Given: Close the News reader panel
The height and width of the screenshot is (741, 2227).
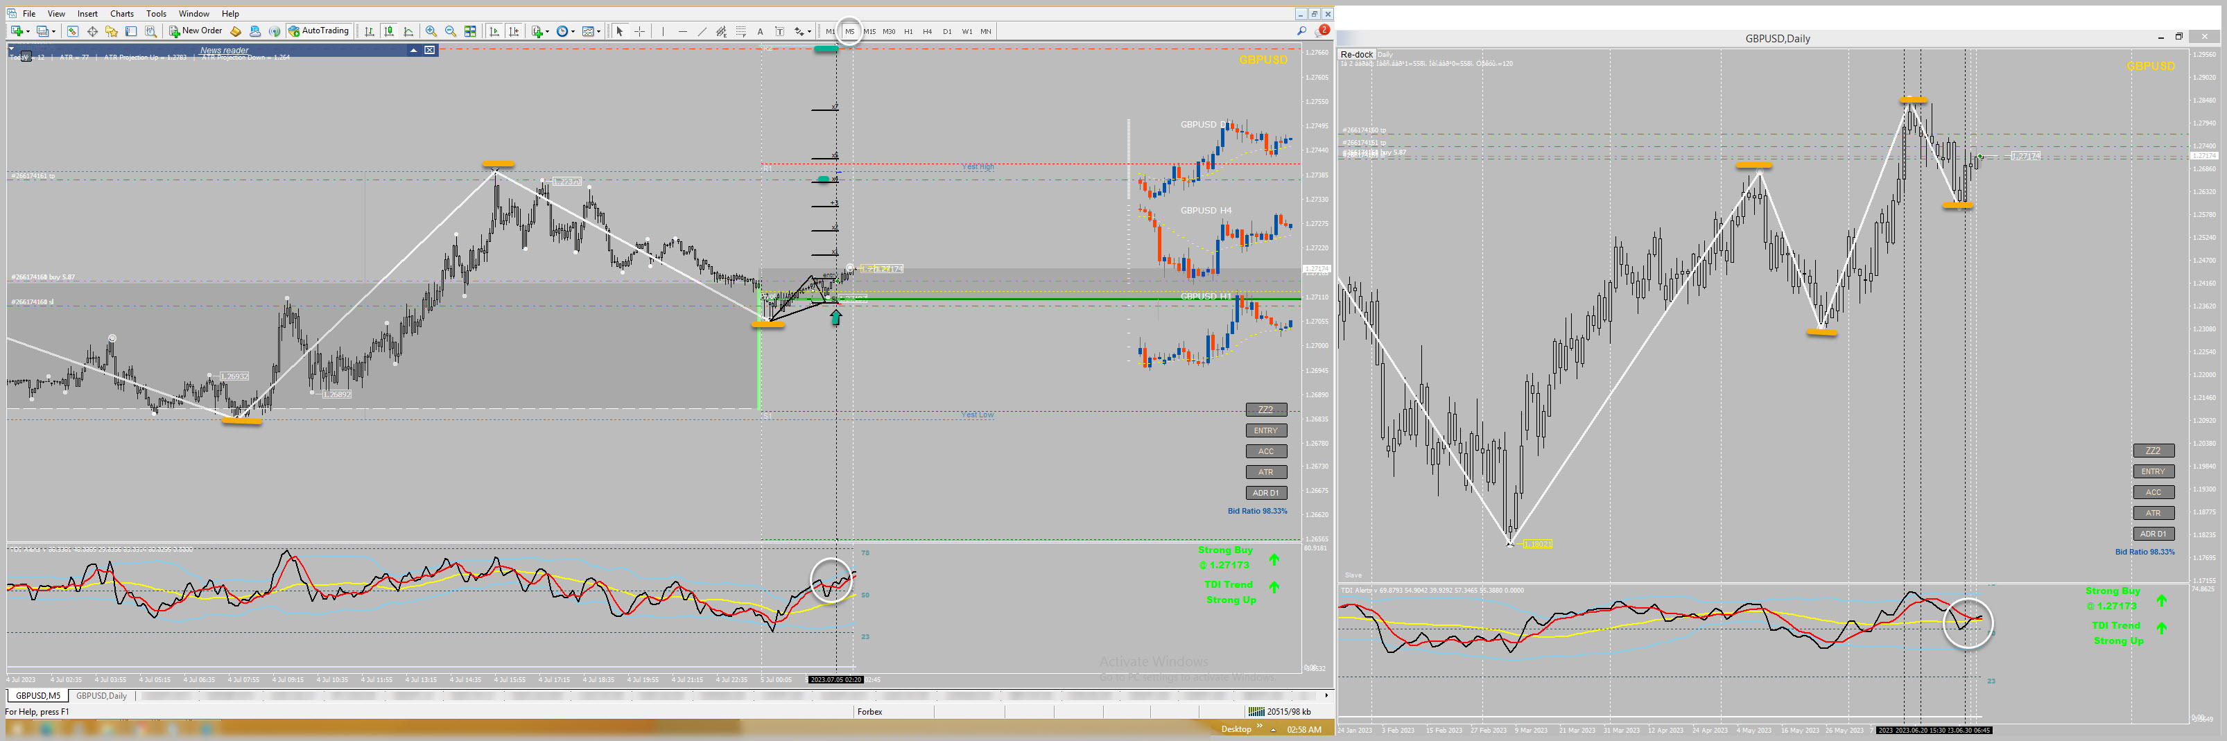Looking at the screenshot, I should pos(430,50).
